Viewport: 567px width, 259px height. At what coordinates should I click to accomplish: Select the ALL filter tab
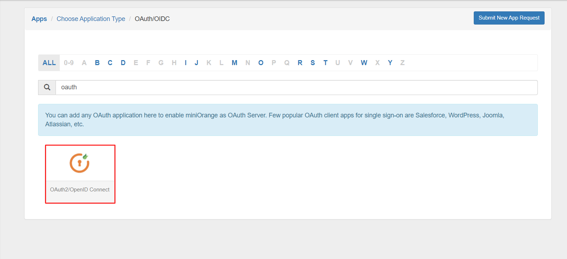49,63
